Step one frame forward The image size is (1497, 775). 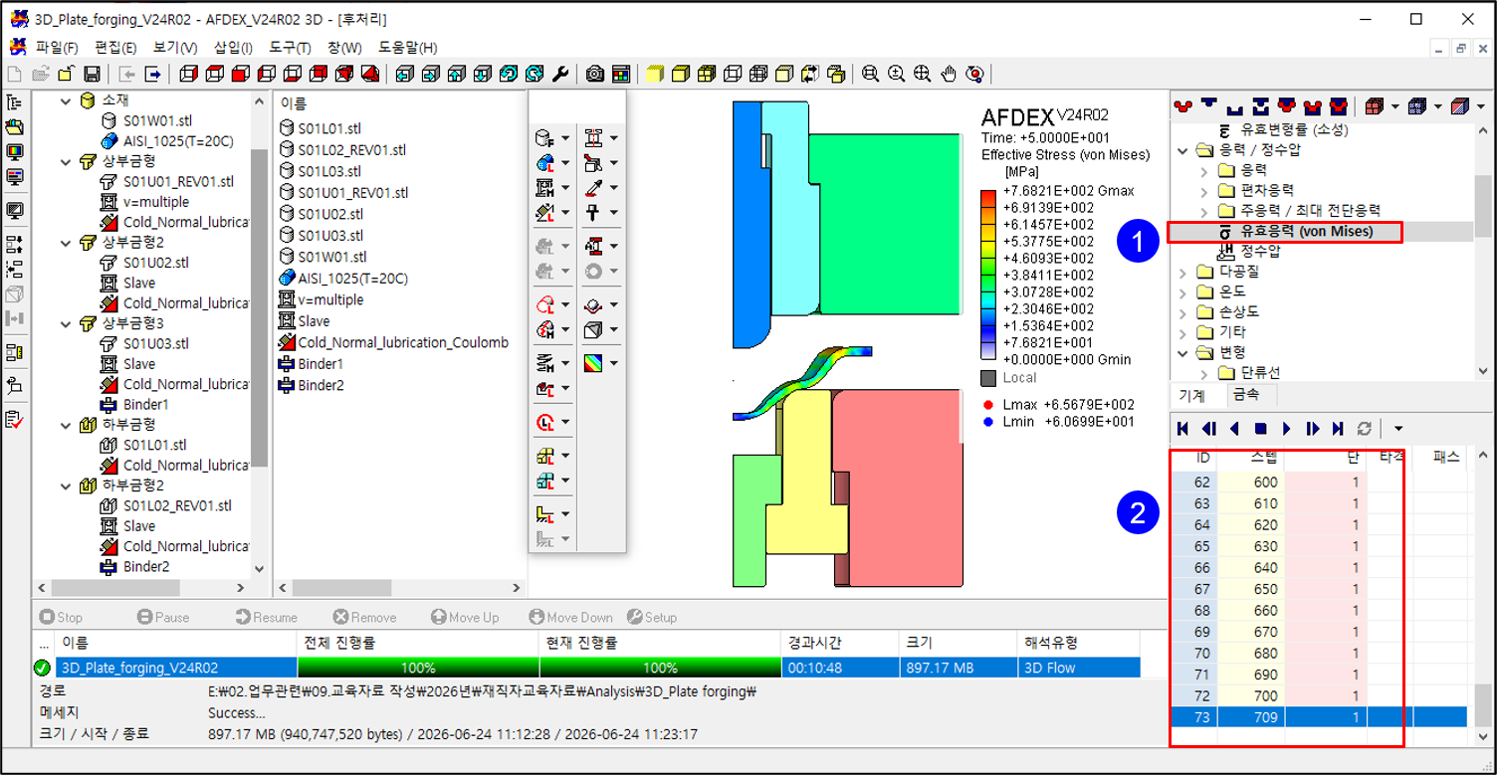(x=1313, y=429)
